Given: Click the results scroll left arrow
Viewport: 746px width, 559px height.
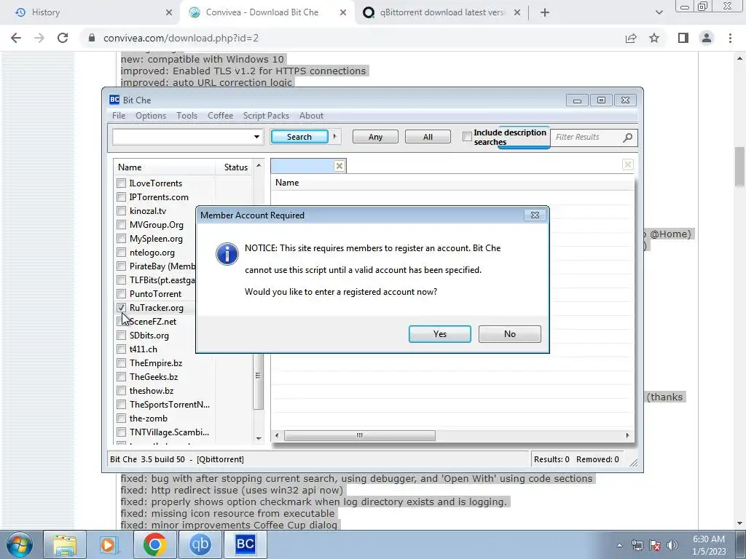Looking at the screenshot, I should 277,435.
